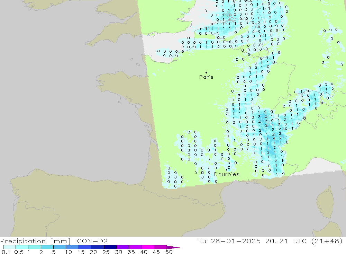Click the legend label '0.5'

point(19,252)
